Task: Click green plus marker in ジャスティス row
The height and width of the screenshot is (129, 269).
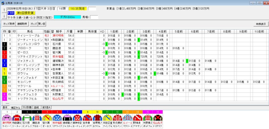Action: pos(187,61)
